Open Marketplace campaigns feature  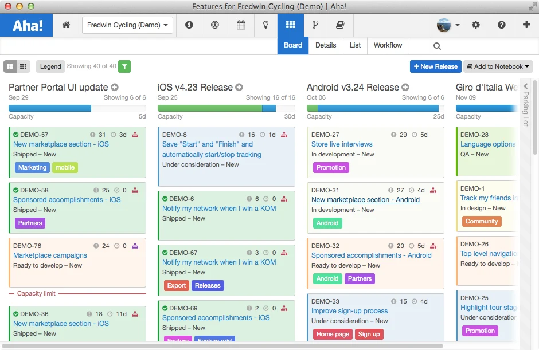coord(50,255)
